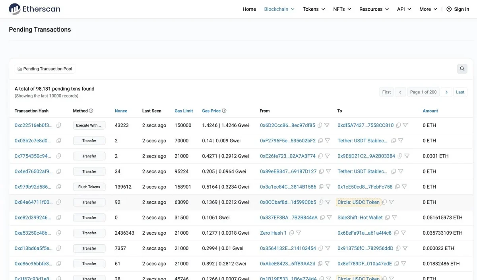
Task: Sort by Amount column header
Action: tap(430, 111)
